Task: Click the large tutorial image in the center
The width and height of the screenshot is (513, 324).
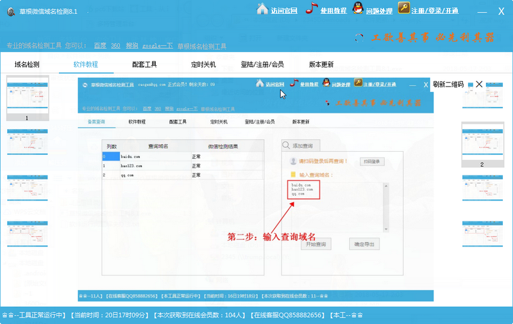Action: pyautogui.click(x=255, y=190)
